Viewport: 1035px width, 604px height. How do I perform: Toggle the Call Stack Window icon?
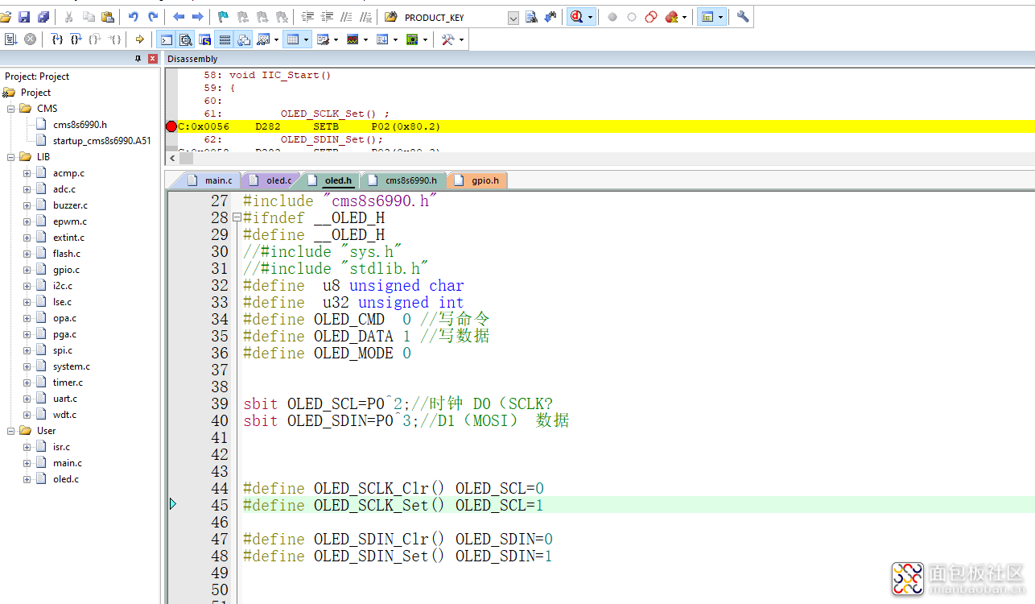(x=244, y=39)
